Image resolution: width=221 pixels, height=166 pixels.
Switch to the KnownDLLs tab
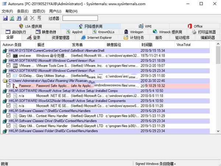[x=104, y=32]
